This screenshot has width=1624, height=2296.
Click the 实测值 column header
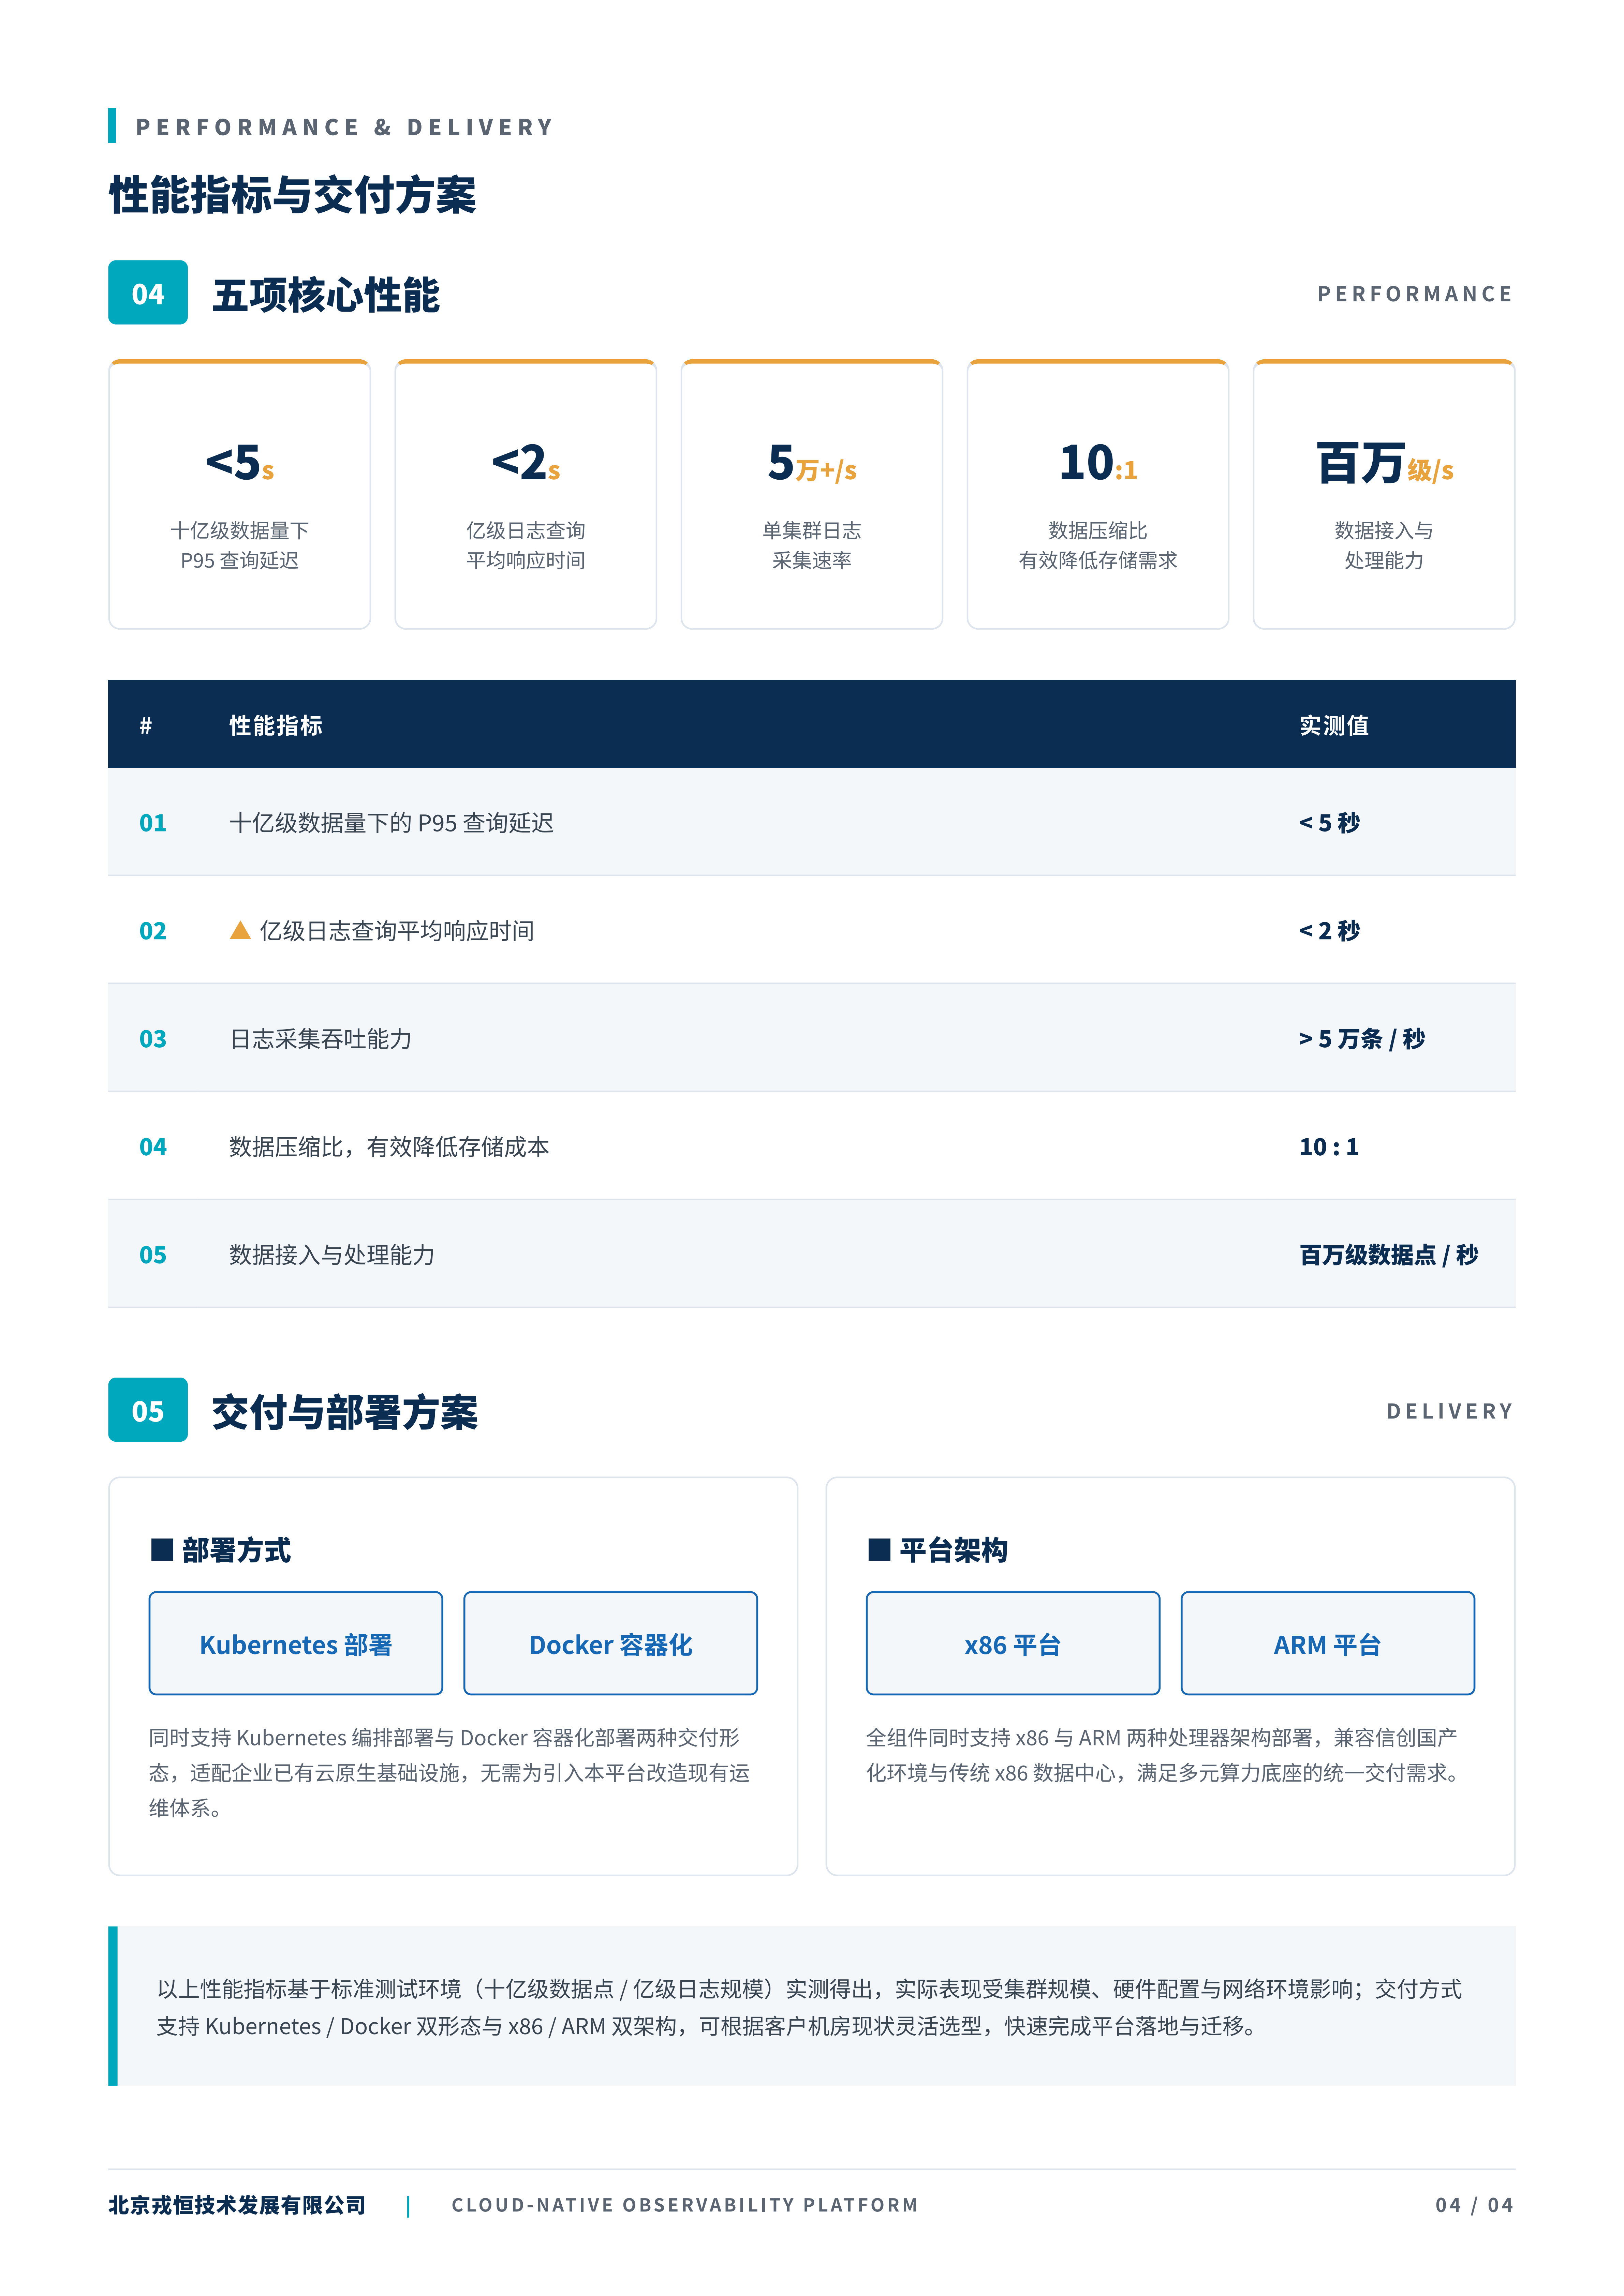point(1334,725)
